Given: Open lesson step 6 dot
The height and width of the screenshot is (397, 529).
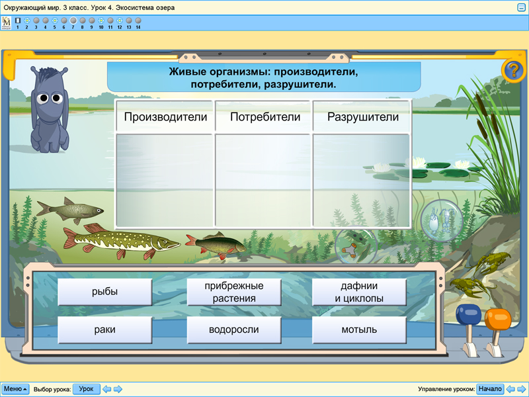Looking at the screenshot, I should [x=63, y=21].
